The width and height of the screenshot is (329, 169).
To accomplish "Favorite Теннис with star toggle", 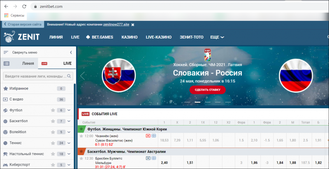I will point(53,143).
